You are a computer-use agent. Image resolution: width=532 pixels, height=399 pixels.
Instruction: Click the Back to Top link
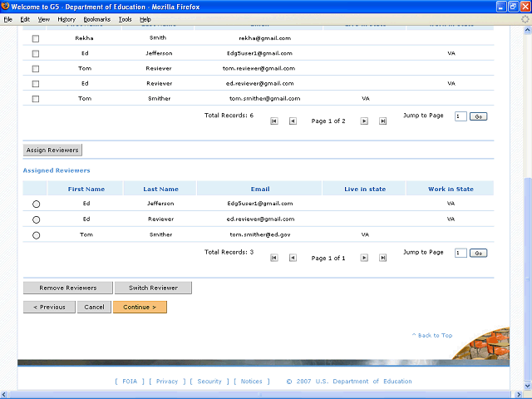click(x=432, y=335)
